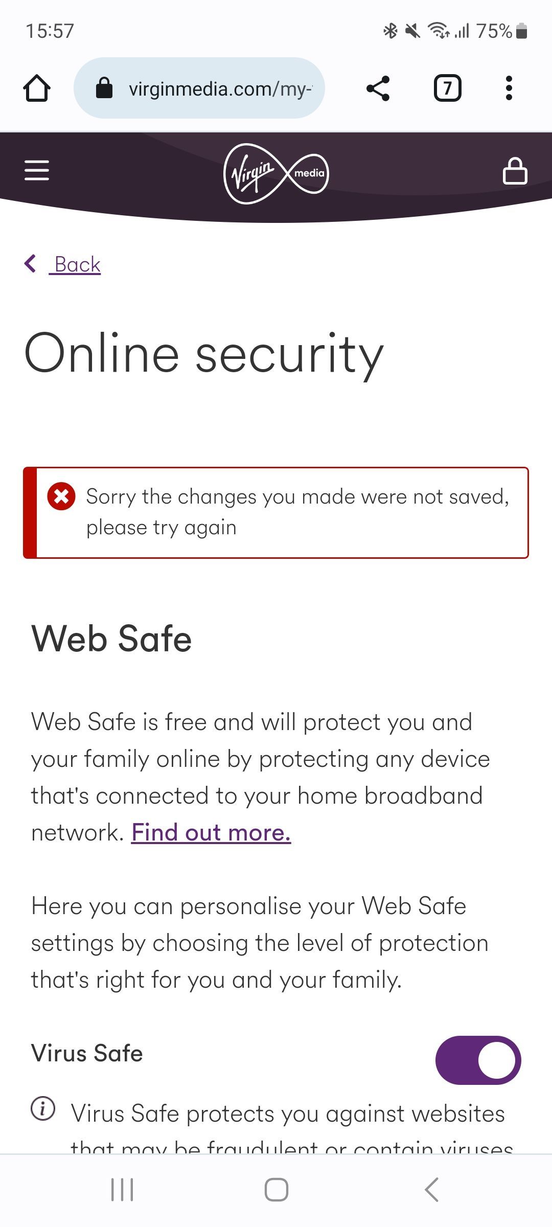
Task: Tap the share icon in browser toolbar
Action: [x=378, y=88]
